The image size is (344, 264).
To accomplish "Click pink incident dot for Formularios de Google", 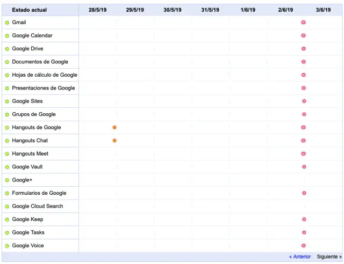I will click(x=304, y=193).
